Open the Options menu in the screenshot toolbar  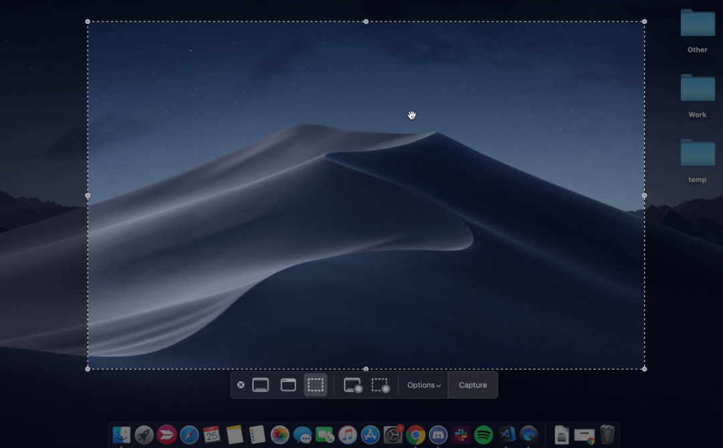click(x=422, y=384)
